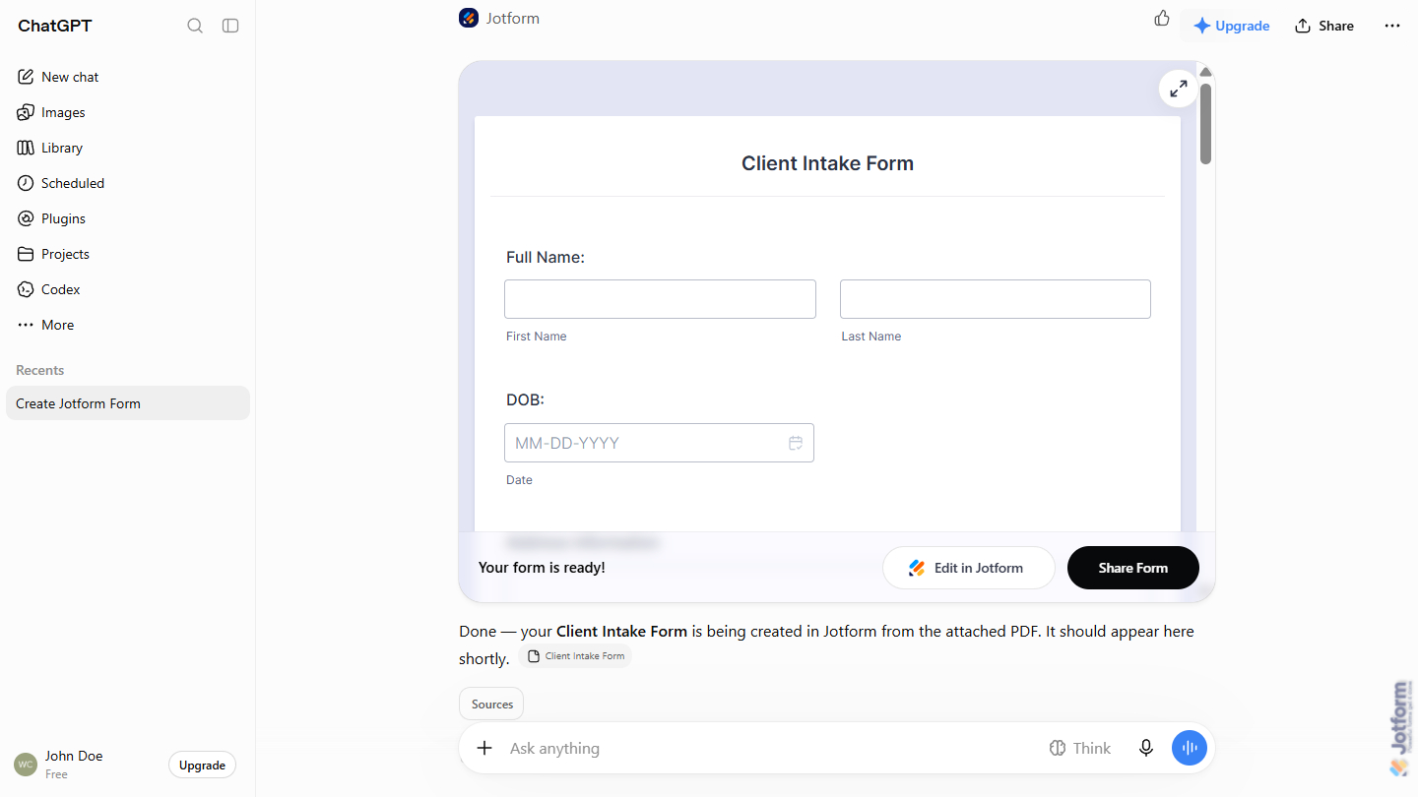Click the 'DOB:' label
The height and width of the screenshot is (797, 1418).
coord(525,399)
